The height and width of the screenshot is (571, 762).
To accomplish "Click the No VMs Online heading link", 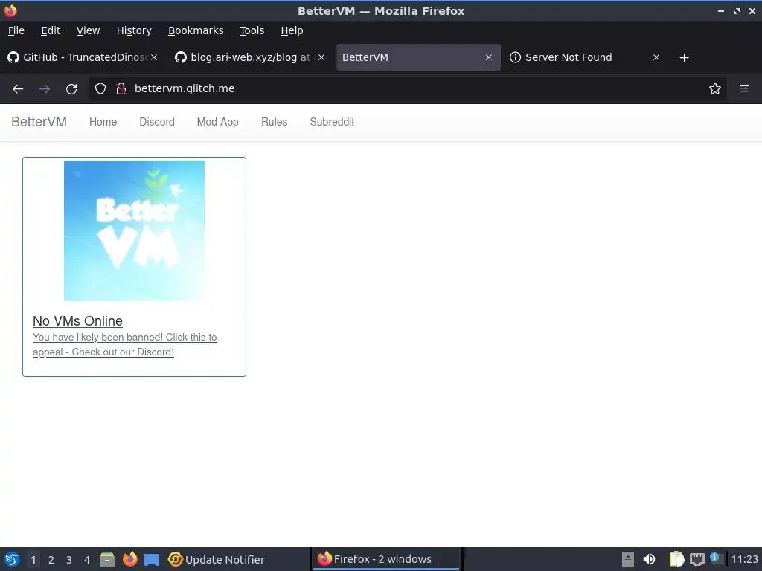I will pyautogui.click(x=77, y=321).
